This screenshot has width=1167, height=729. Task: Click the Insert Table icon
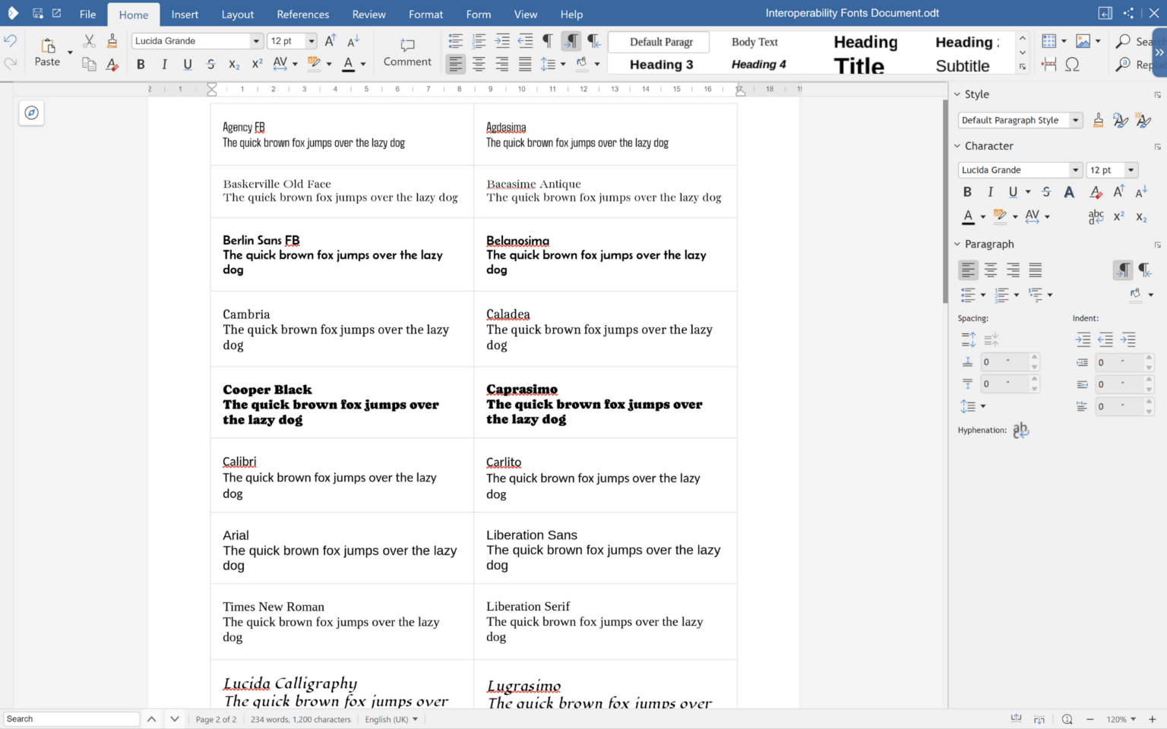(x=1049, y=41)
